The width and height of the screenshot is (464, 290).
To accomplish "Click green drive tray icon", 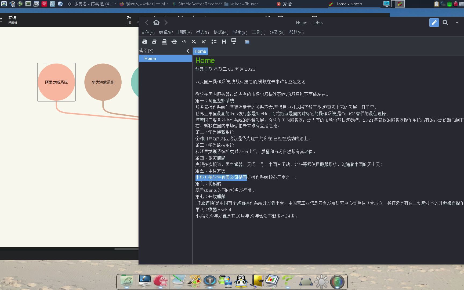I will pos(449,4).
